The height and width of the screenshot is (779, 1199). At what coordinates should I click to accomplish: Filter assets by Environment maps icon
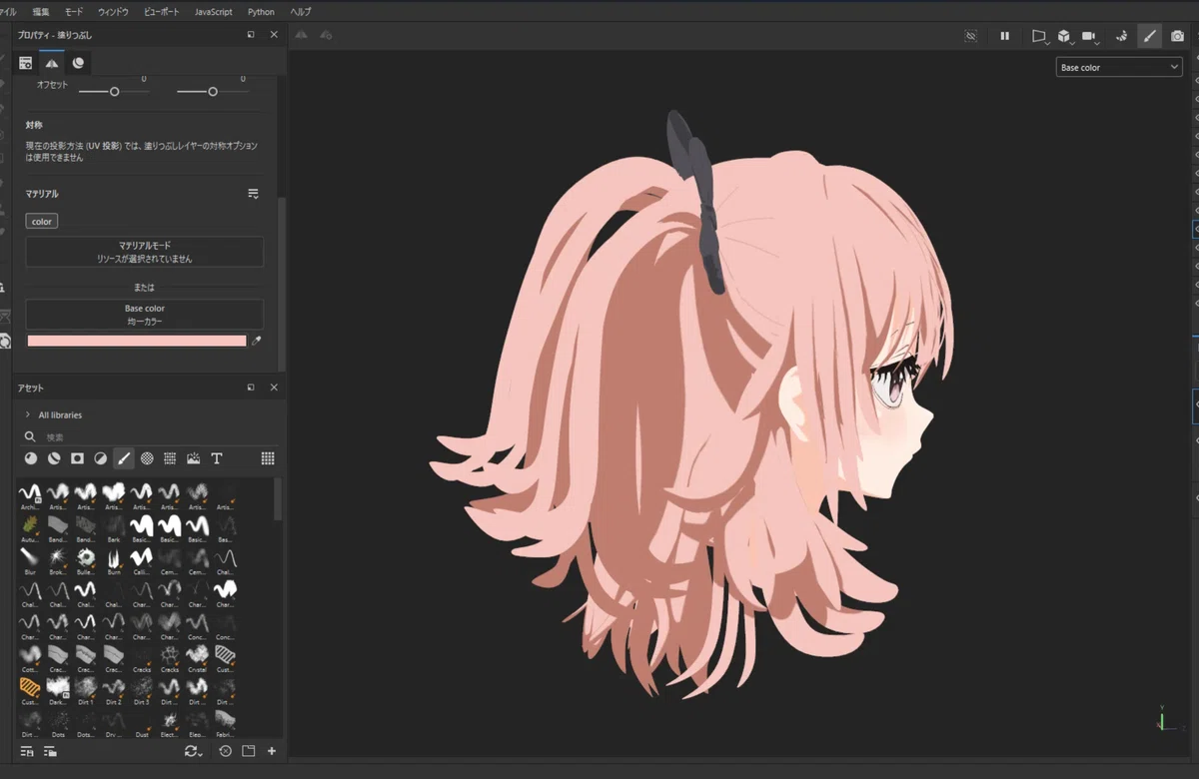pyautogui.click(x=193, y=458)
